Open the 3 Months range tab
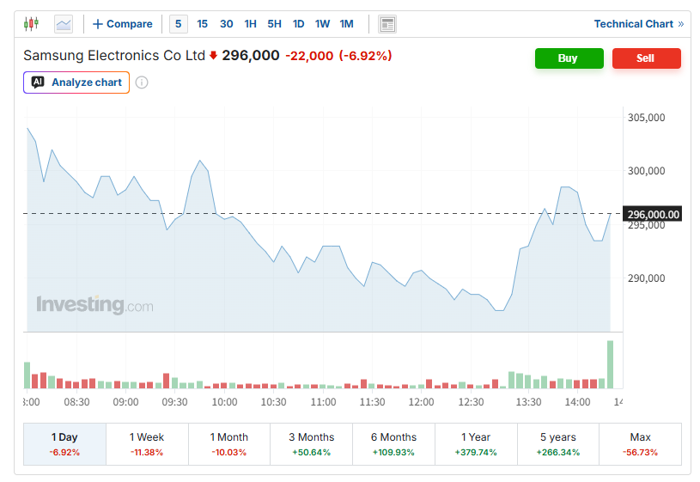 (x=311, y=444)
